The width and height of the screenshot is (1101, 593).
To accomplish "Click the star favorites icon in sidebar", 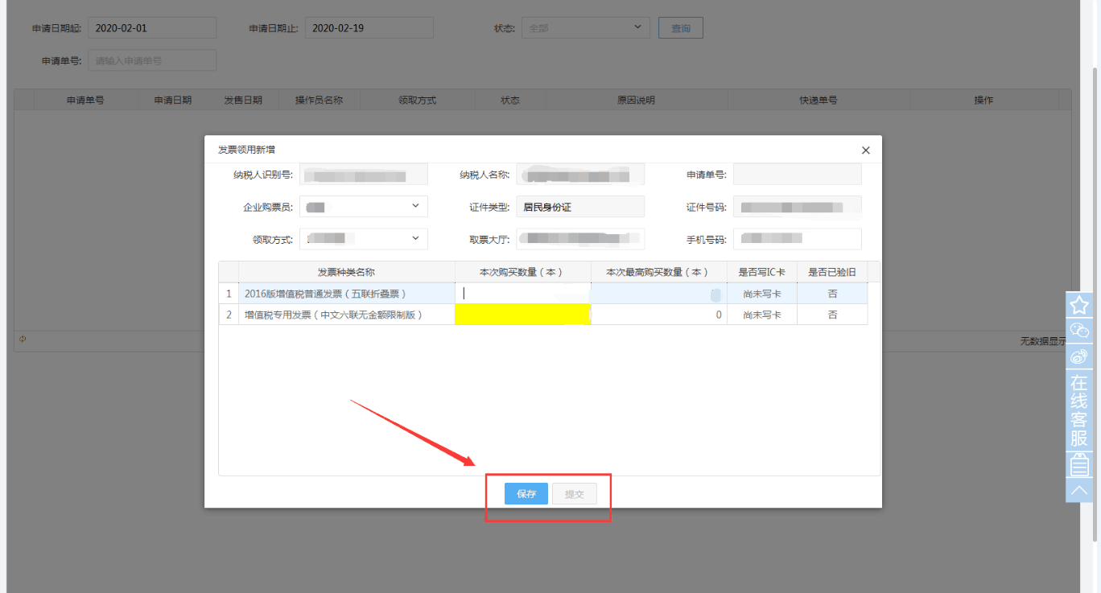I will coord(1079,305).
